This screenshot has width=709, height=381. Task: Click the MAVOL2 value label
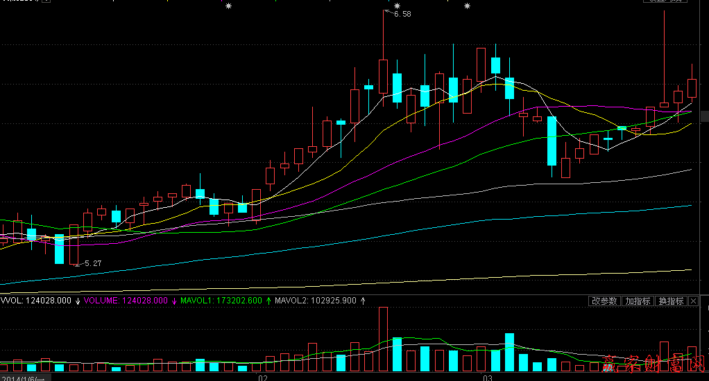coord(316,301)
